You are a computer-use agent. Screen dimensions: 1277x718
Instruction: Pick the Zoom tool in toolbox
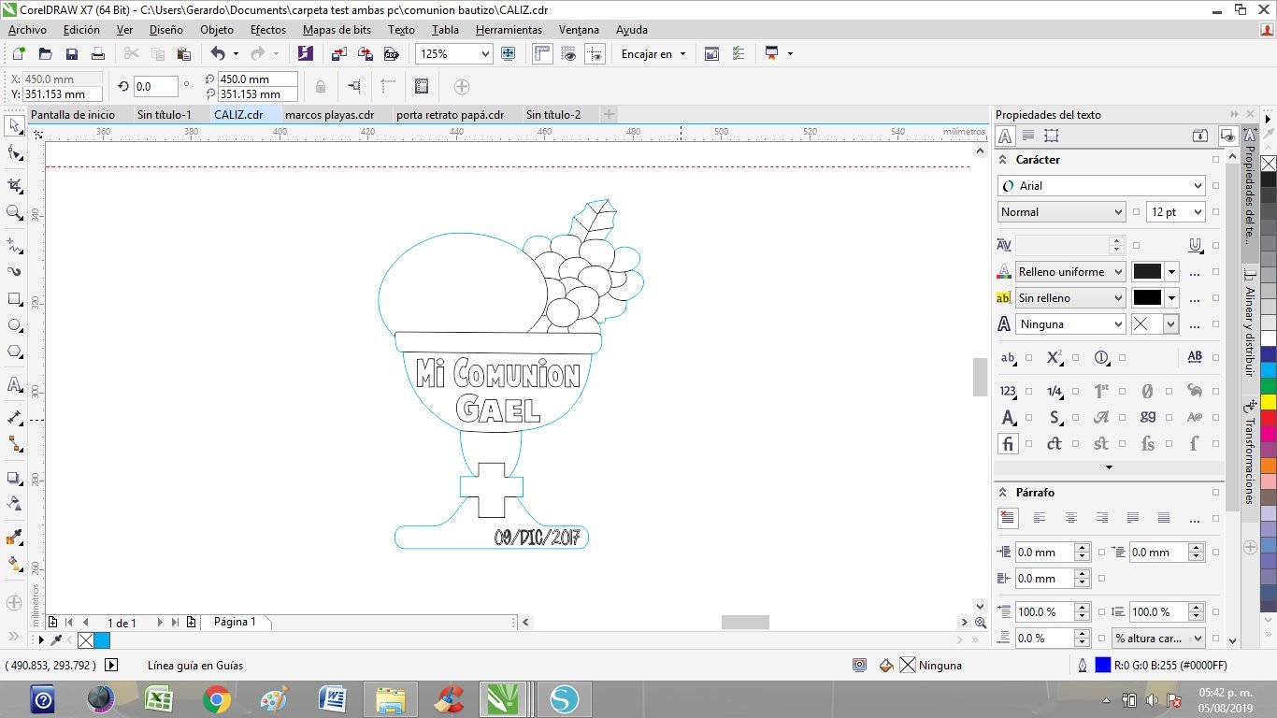[x=14, y=213]
